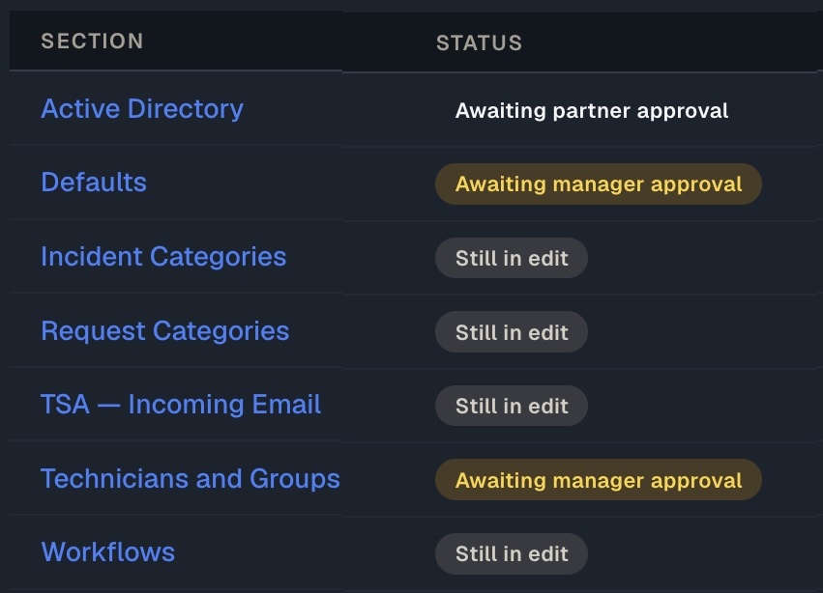
Task: Open the Active Directory section link
Action: (x=142, y=109)
